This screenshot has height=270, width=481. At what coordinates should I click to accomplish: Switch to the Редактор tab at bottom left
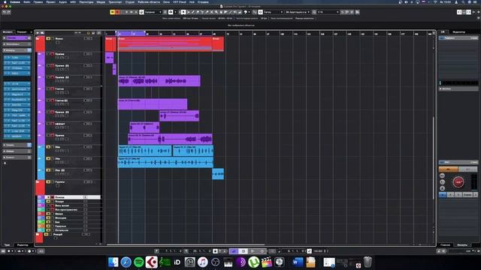(x=23, y=245)
